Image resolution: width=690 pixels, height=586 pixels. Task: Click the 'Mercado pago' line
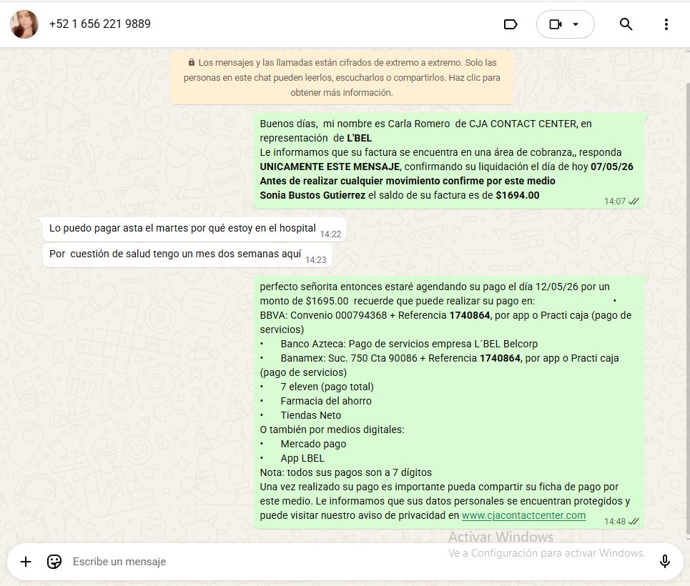(x=313, y=444)
